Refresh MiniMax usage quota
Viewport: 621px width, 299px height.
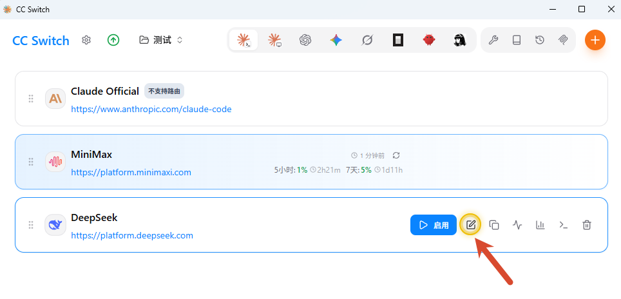click(396, 156)
